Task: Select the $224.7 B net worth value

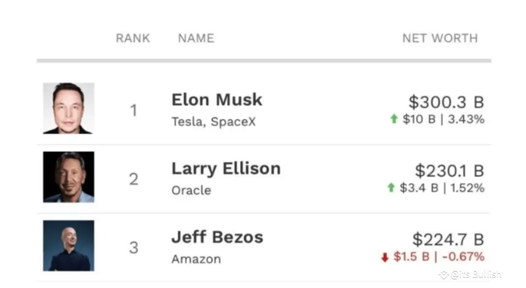Action: point(448,239)
